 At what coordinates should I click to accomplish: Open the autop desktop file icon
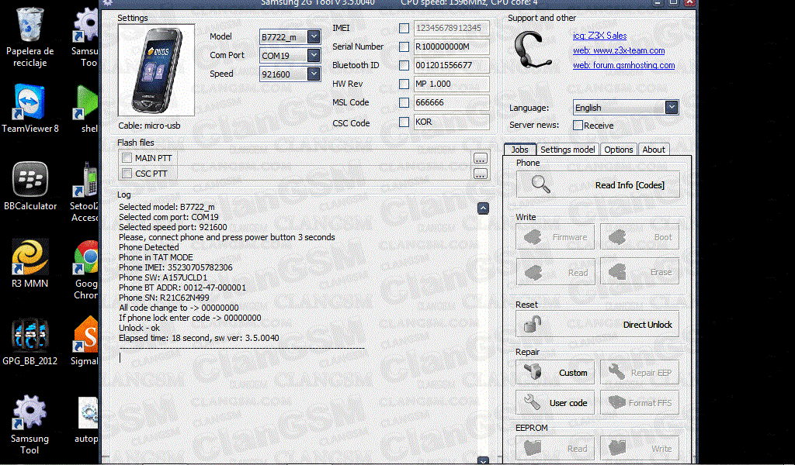[87, 419]
